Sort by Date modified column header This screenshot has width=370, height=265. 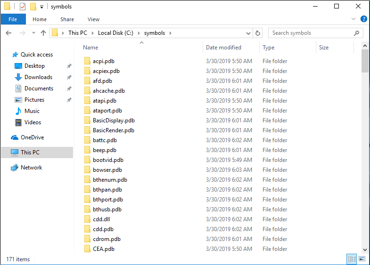click(x=223, y=48)
